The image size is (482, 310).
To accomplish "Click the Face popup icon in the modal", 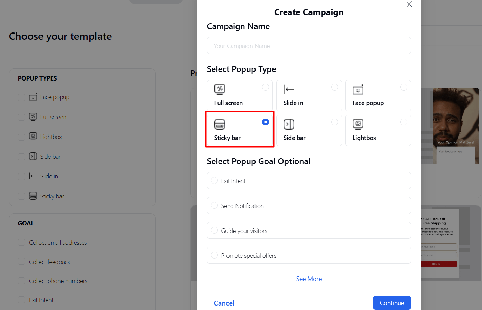I will pos(358,90).
